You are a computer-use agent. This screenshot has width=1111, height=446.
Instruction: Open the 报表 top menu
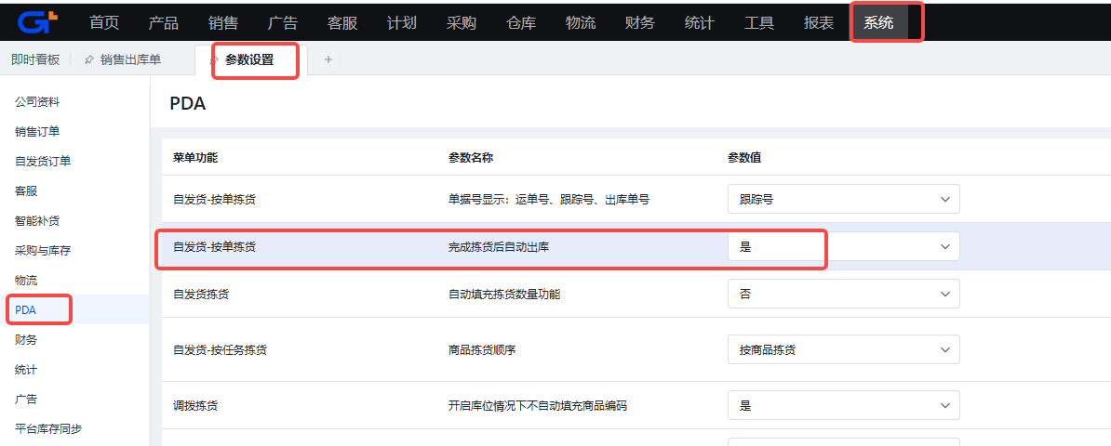pyautogui.click(x=819, y=22)
